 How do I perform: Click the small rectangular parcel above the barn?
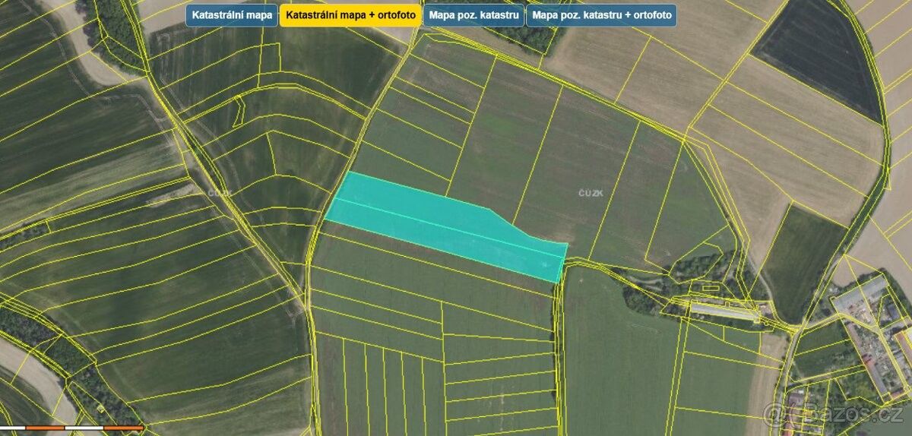[710, 288]
